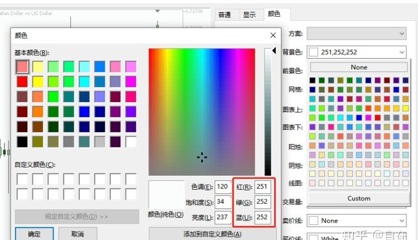Viewport: 418px width, 240px height.
Task: Pick the black swatch in basic colors
Action: tap(22, 142)
